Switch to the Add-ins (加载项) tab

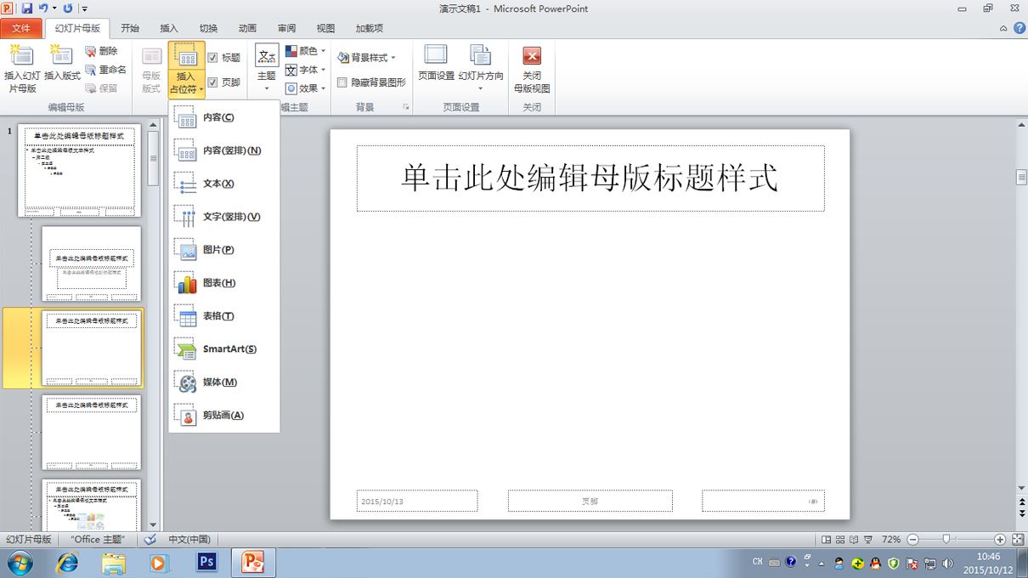point(369,28)
